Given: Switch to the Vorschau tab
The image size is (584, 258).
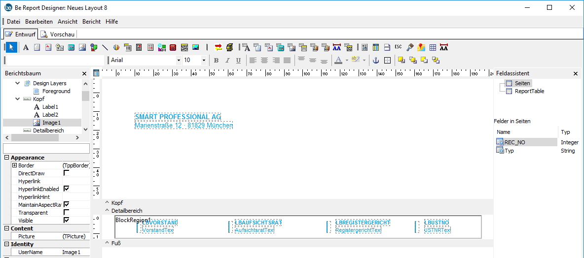Looking at the screenshot, I should (x=58, y=34).
